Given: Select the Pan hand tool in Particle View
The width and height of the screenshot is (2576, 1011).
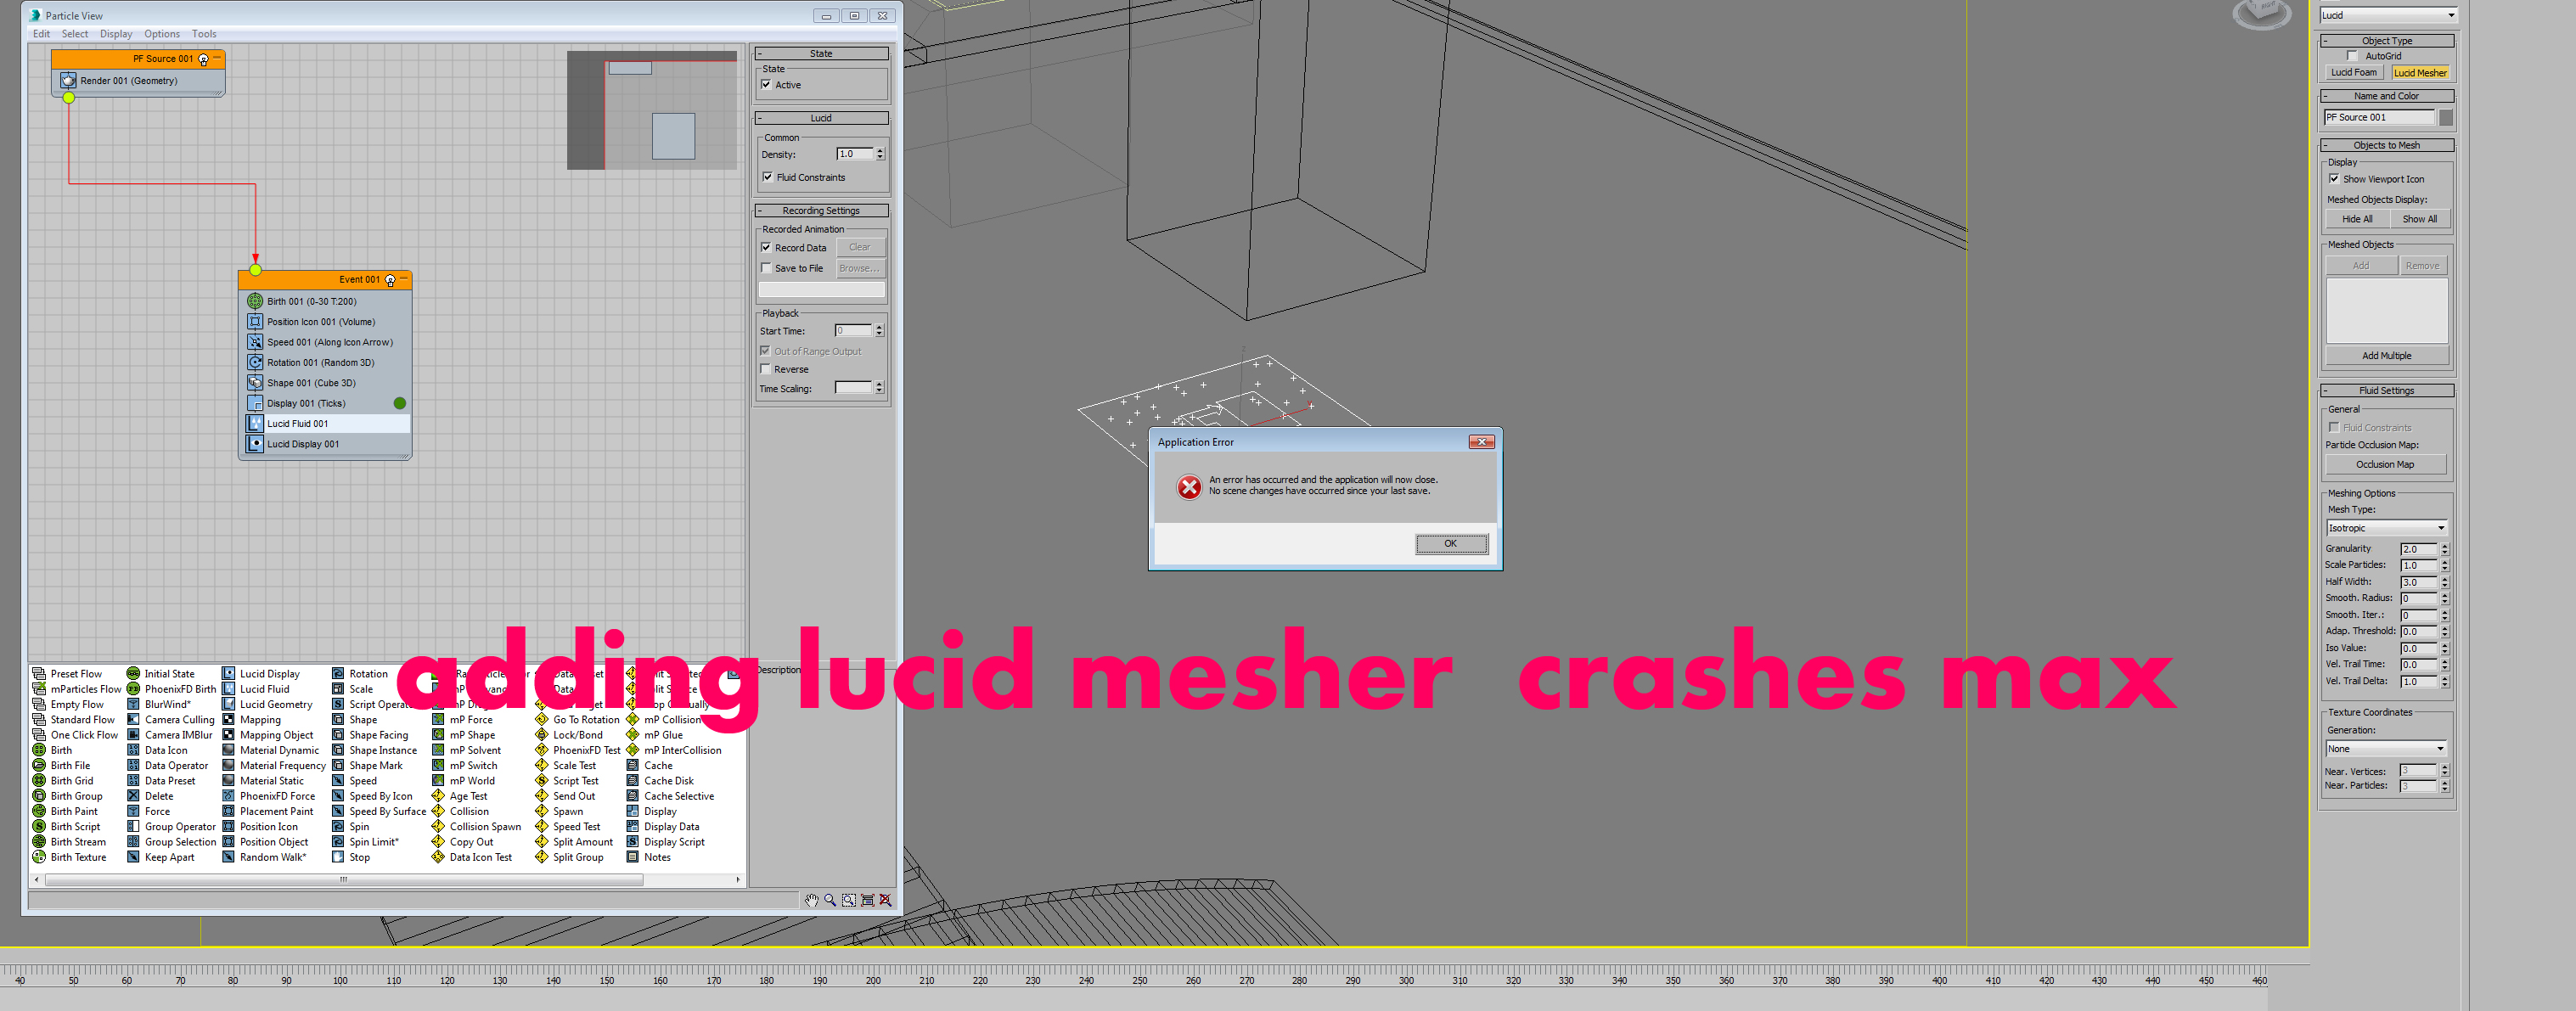Looking at the screenshot, I should click(x=811, y=900).
